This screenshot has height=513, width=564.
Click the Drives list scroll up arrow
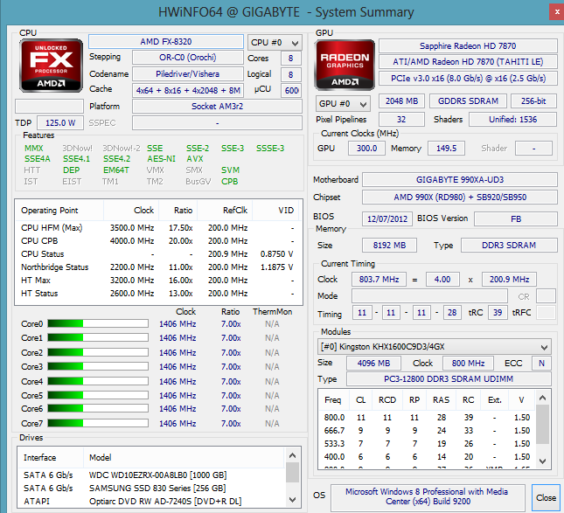292,456
